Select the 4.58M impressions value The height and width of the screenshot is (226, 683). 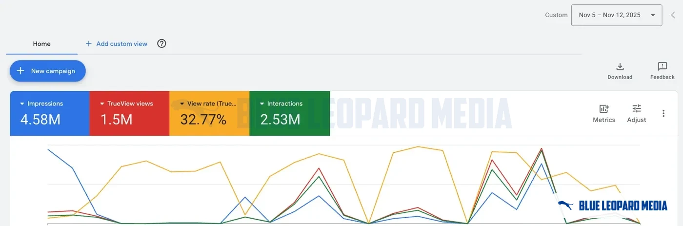click(40, 119)
